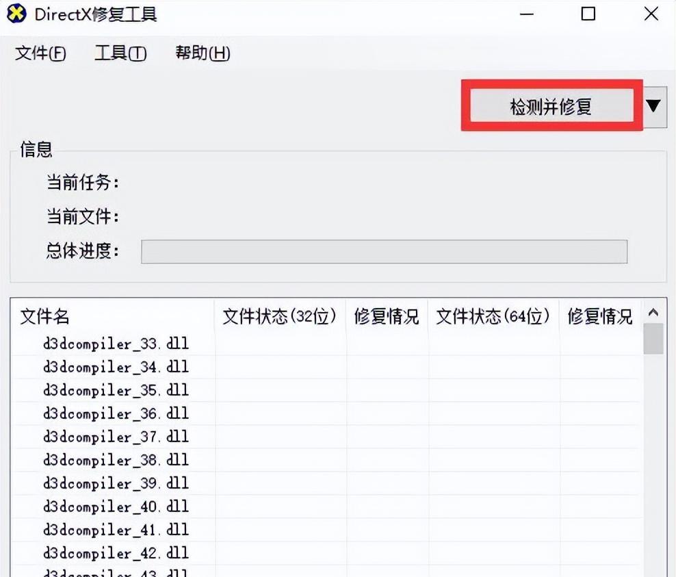Select d3dcompiler_41.dll row
Screen dimensions: 676x577
tap(326, 530)
